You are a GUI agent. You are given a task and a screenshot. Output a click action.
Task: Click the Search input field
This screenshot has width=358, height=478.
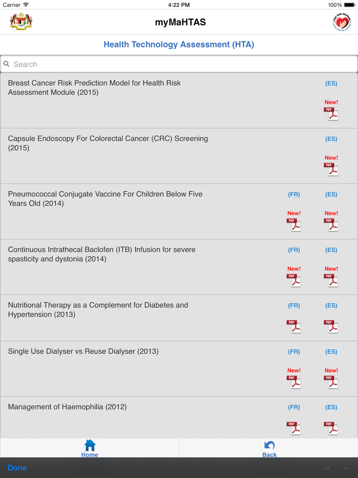(x=179, y=64)
